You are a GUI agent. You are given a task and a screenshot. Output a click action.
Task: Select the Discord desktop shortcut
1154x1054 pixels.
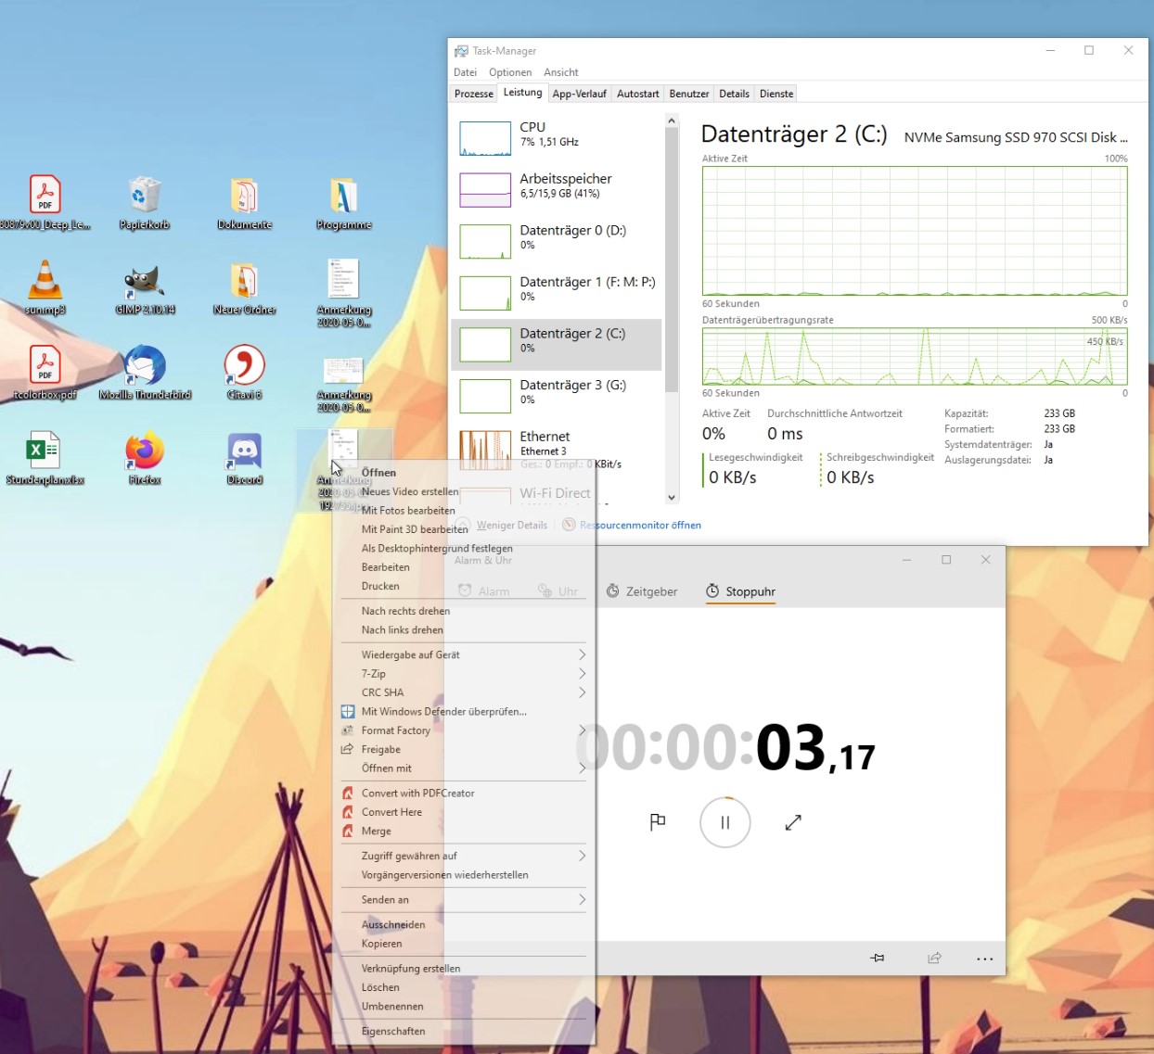click(245, 458)
